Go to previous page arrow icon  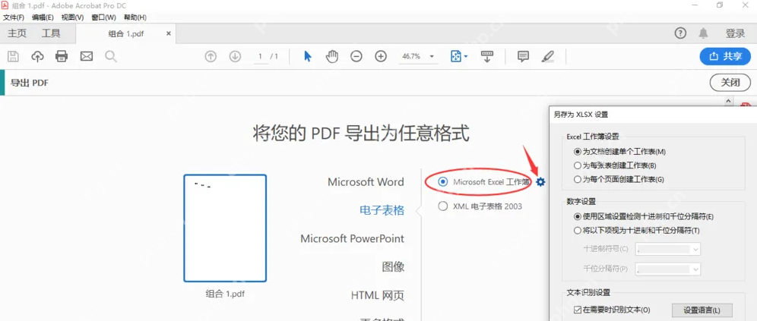click(211, 56)
